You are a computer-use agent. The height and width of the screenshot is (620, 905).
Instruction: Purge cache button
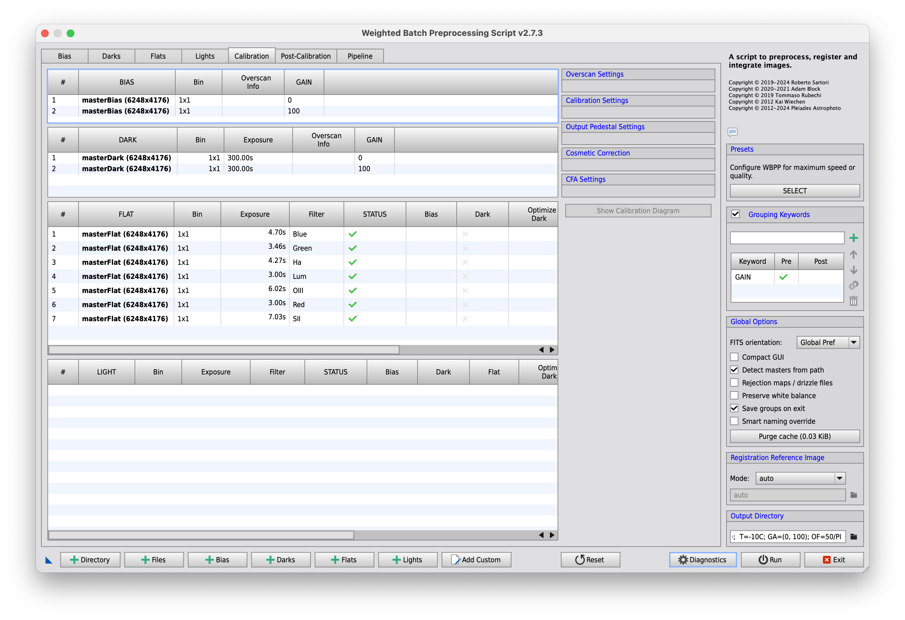(x=795, y=436)
